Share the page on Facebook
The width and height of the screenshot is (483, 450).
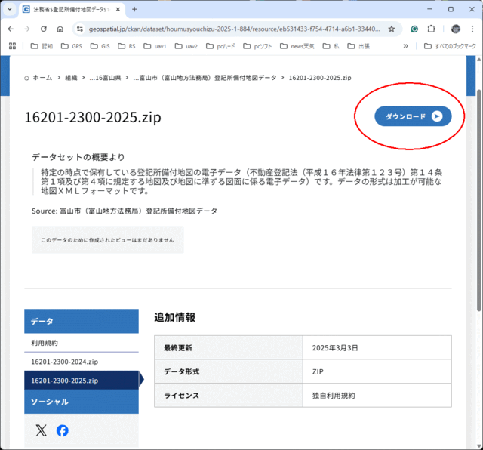63,430
